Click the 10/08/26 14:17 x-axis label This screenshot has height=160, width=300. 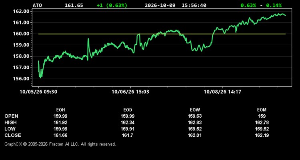click(222, 92)
